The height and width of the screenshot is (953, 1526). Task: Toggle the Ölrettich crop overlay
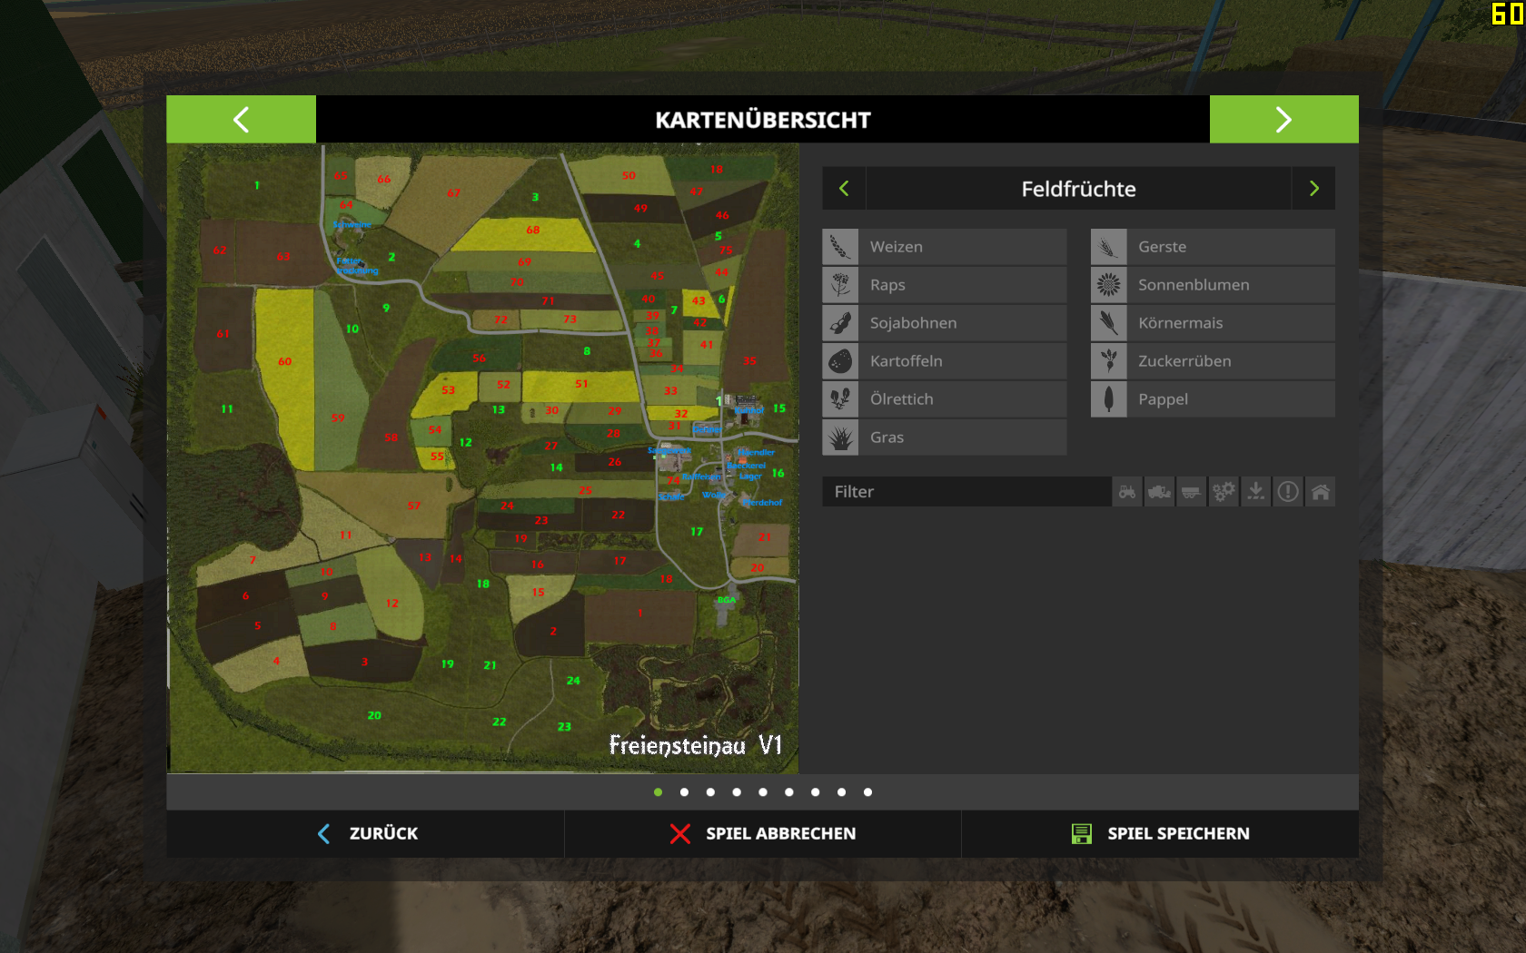(945, 399)
